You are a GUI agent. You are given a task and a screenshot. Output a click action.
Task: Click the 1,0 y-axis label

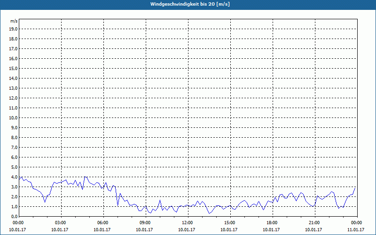click(14, 206)
